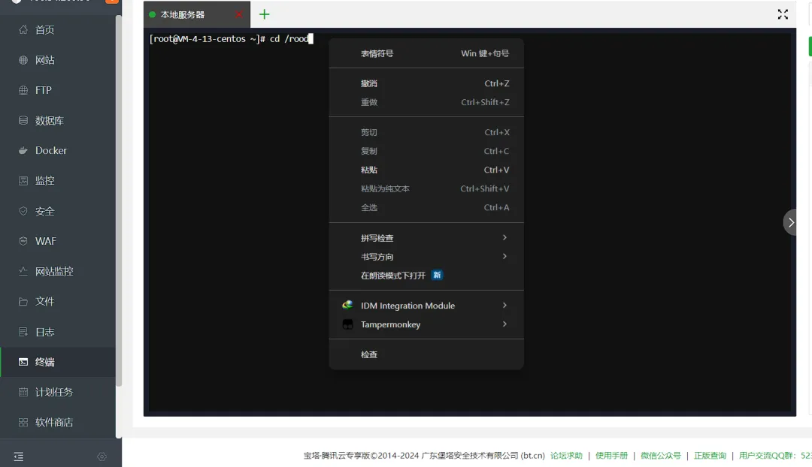
Task: Open the 软件商店 grid icon
Action: (x=23, y=423)
